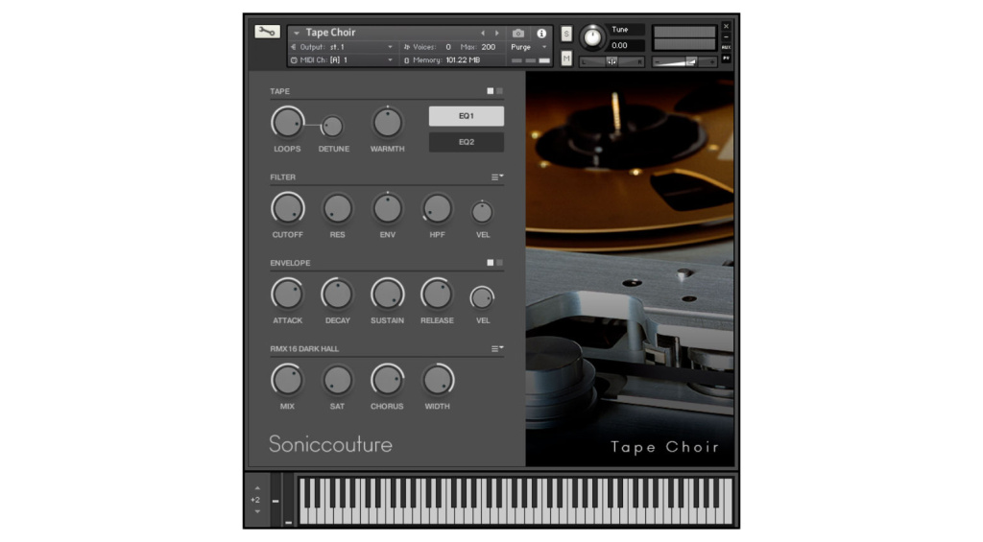The width and height of the screenshot is (983, 542).
Task: Load the previous preset with left arrow
Action: [x=483, y=34]
